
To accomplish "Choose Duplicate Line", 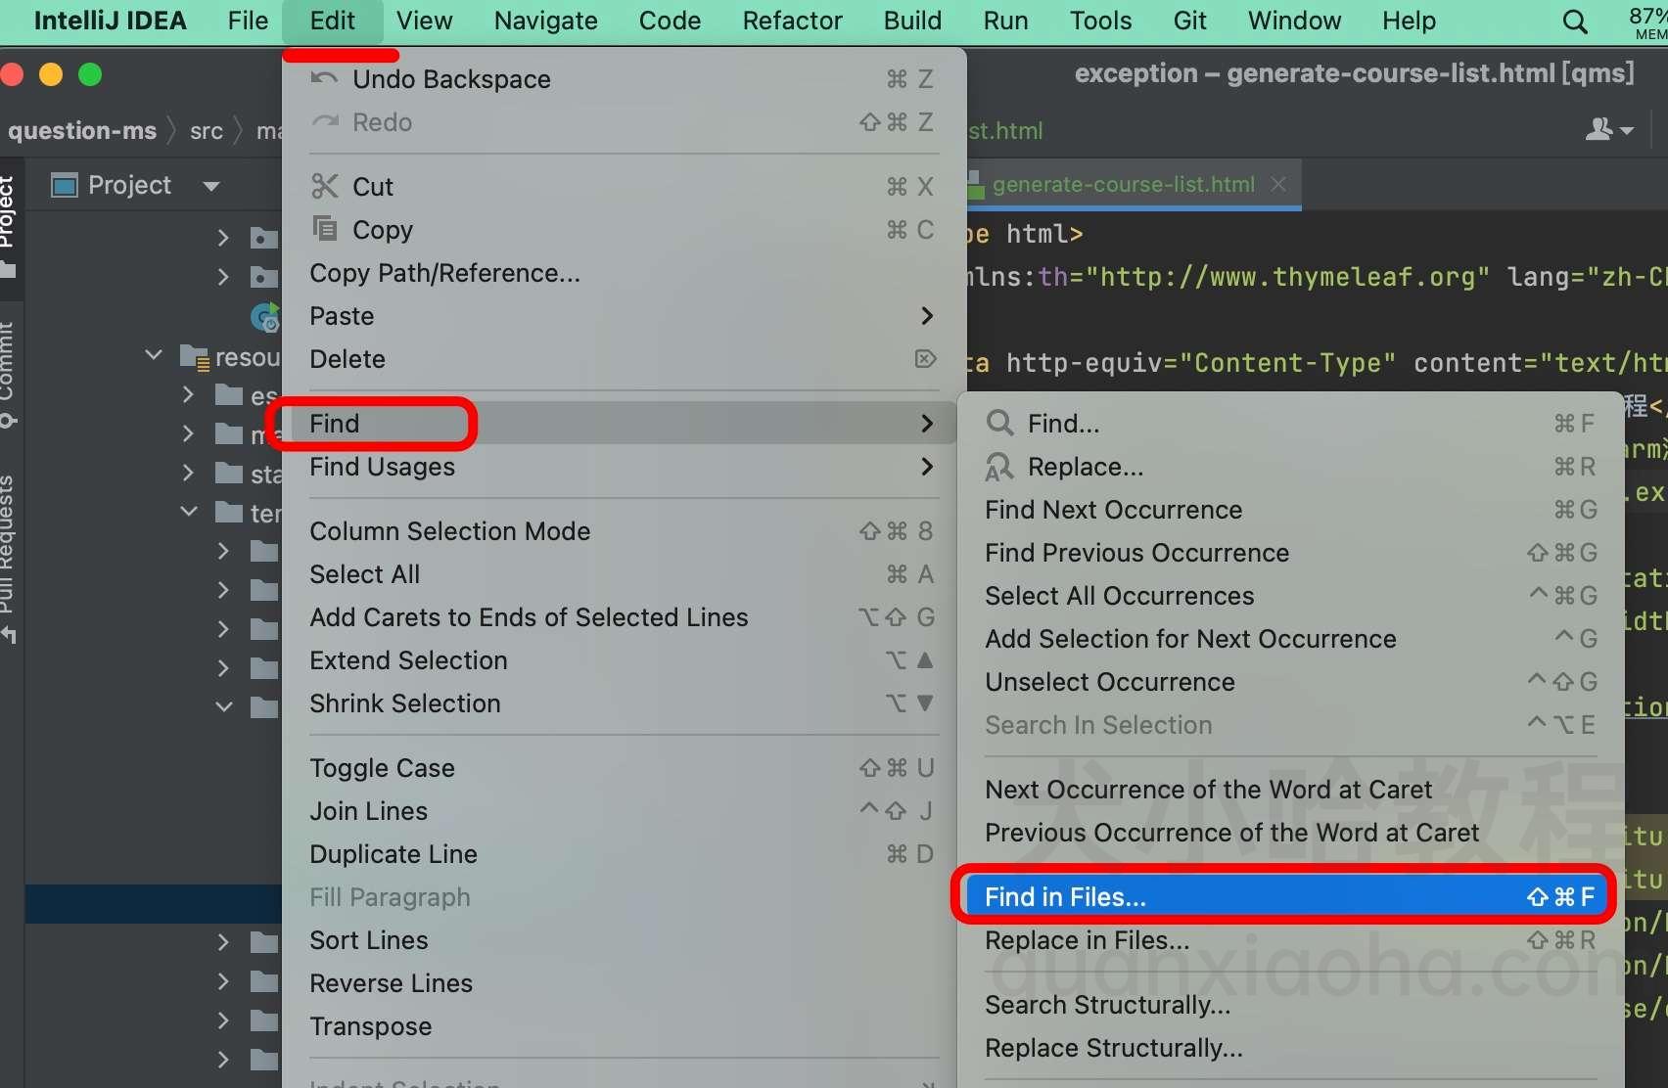I will [x=622, y=854].
